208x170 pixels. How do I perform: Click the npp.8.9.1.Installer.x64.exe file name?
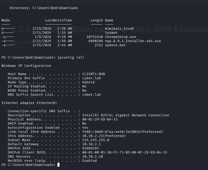point(133,41)
